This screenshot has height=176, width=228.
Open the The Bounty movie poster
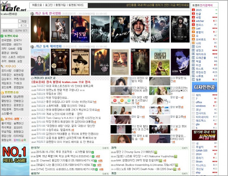(x=120, y=62)
